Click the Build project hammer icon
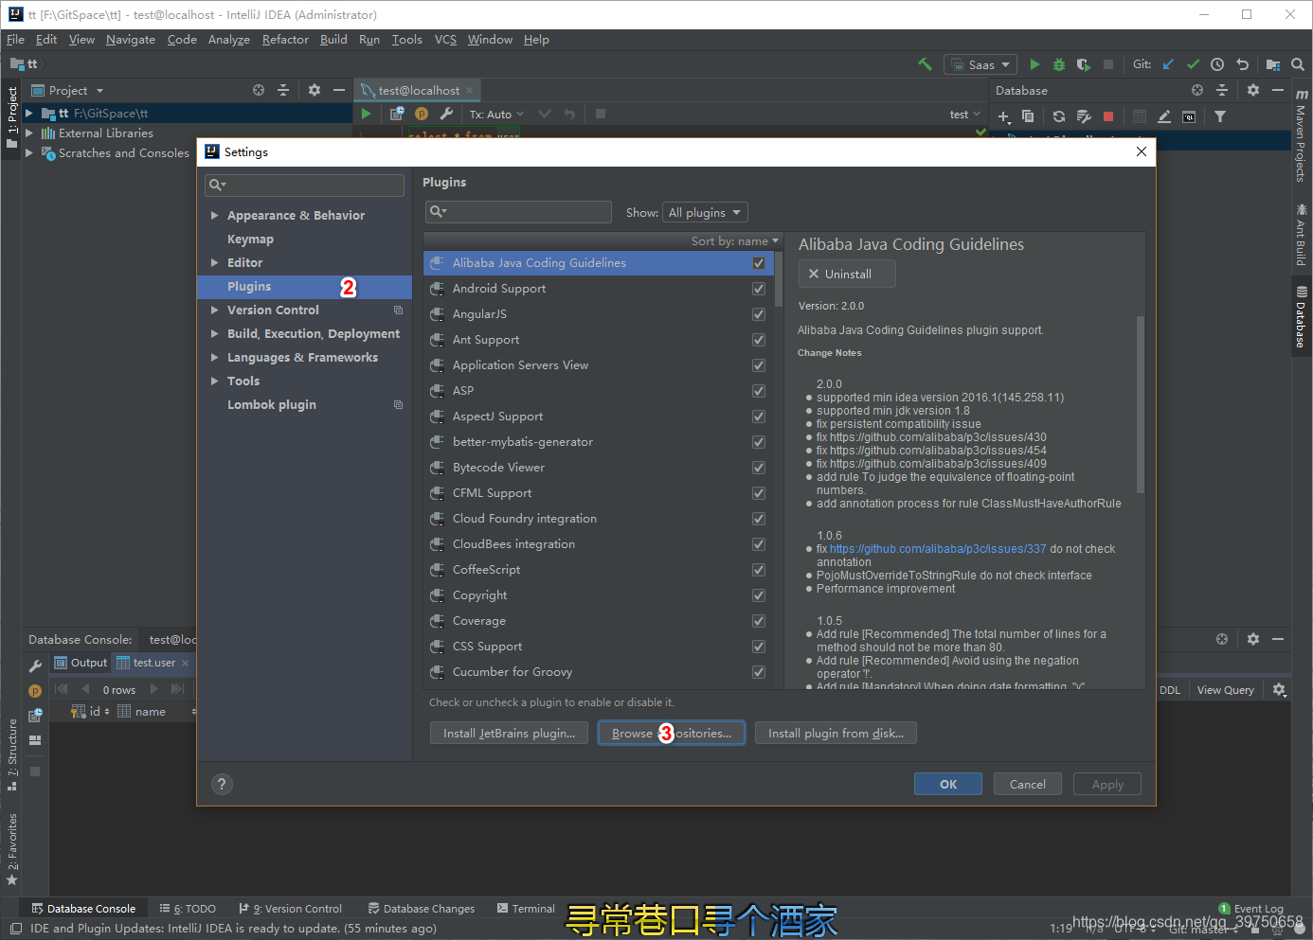Screen dimensions: 1313x940 [x=925, y=64]
